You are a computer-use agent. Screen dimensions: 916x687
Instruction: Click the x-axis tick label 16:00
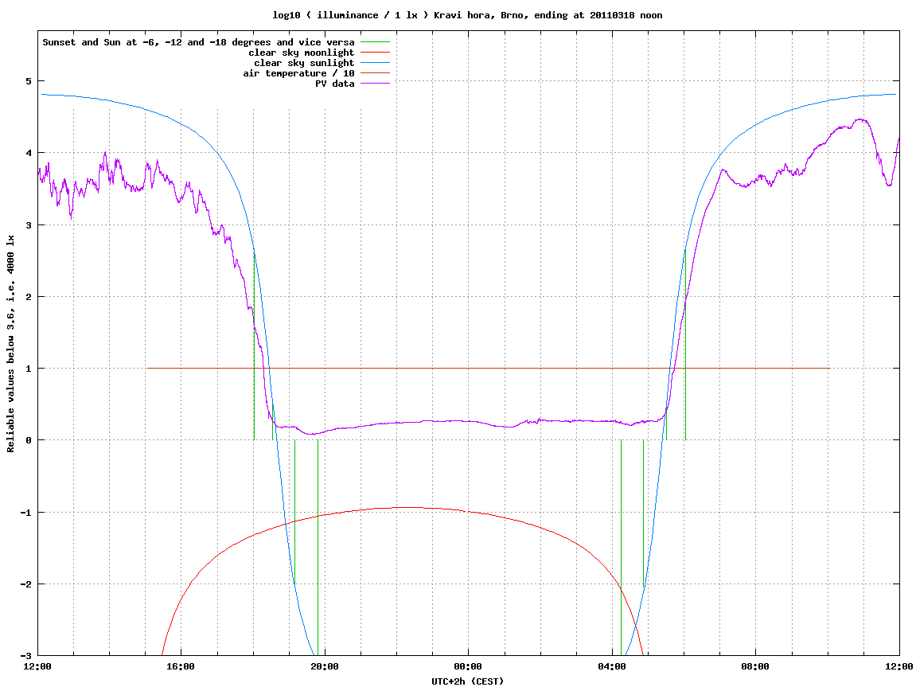(181, 666)
